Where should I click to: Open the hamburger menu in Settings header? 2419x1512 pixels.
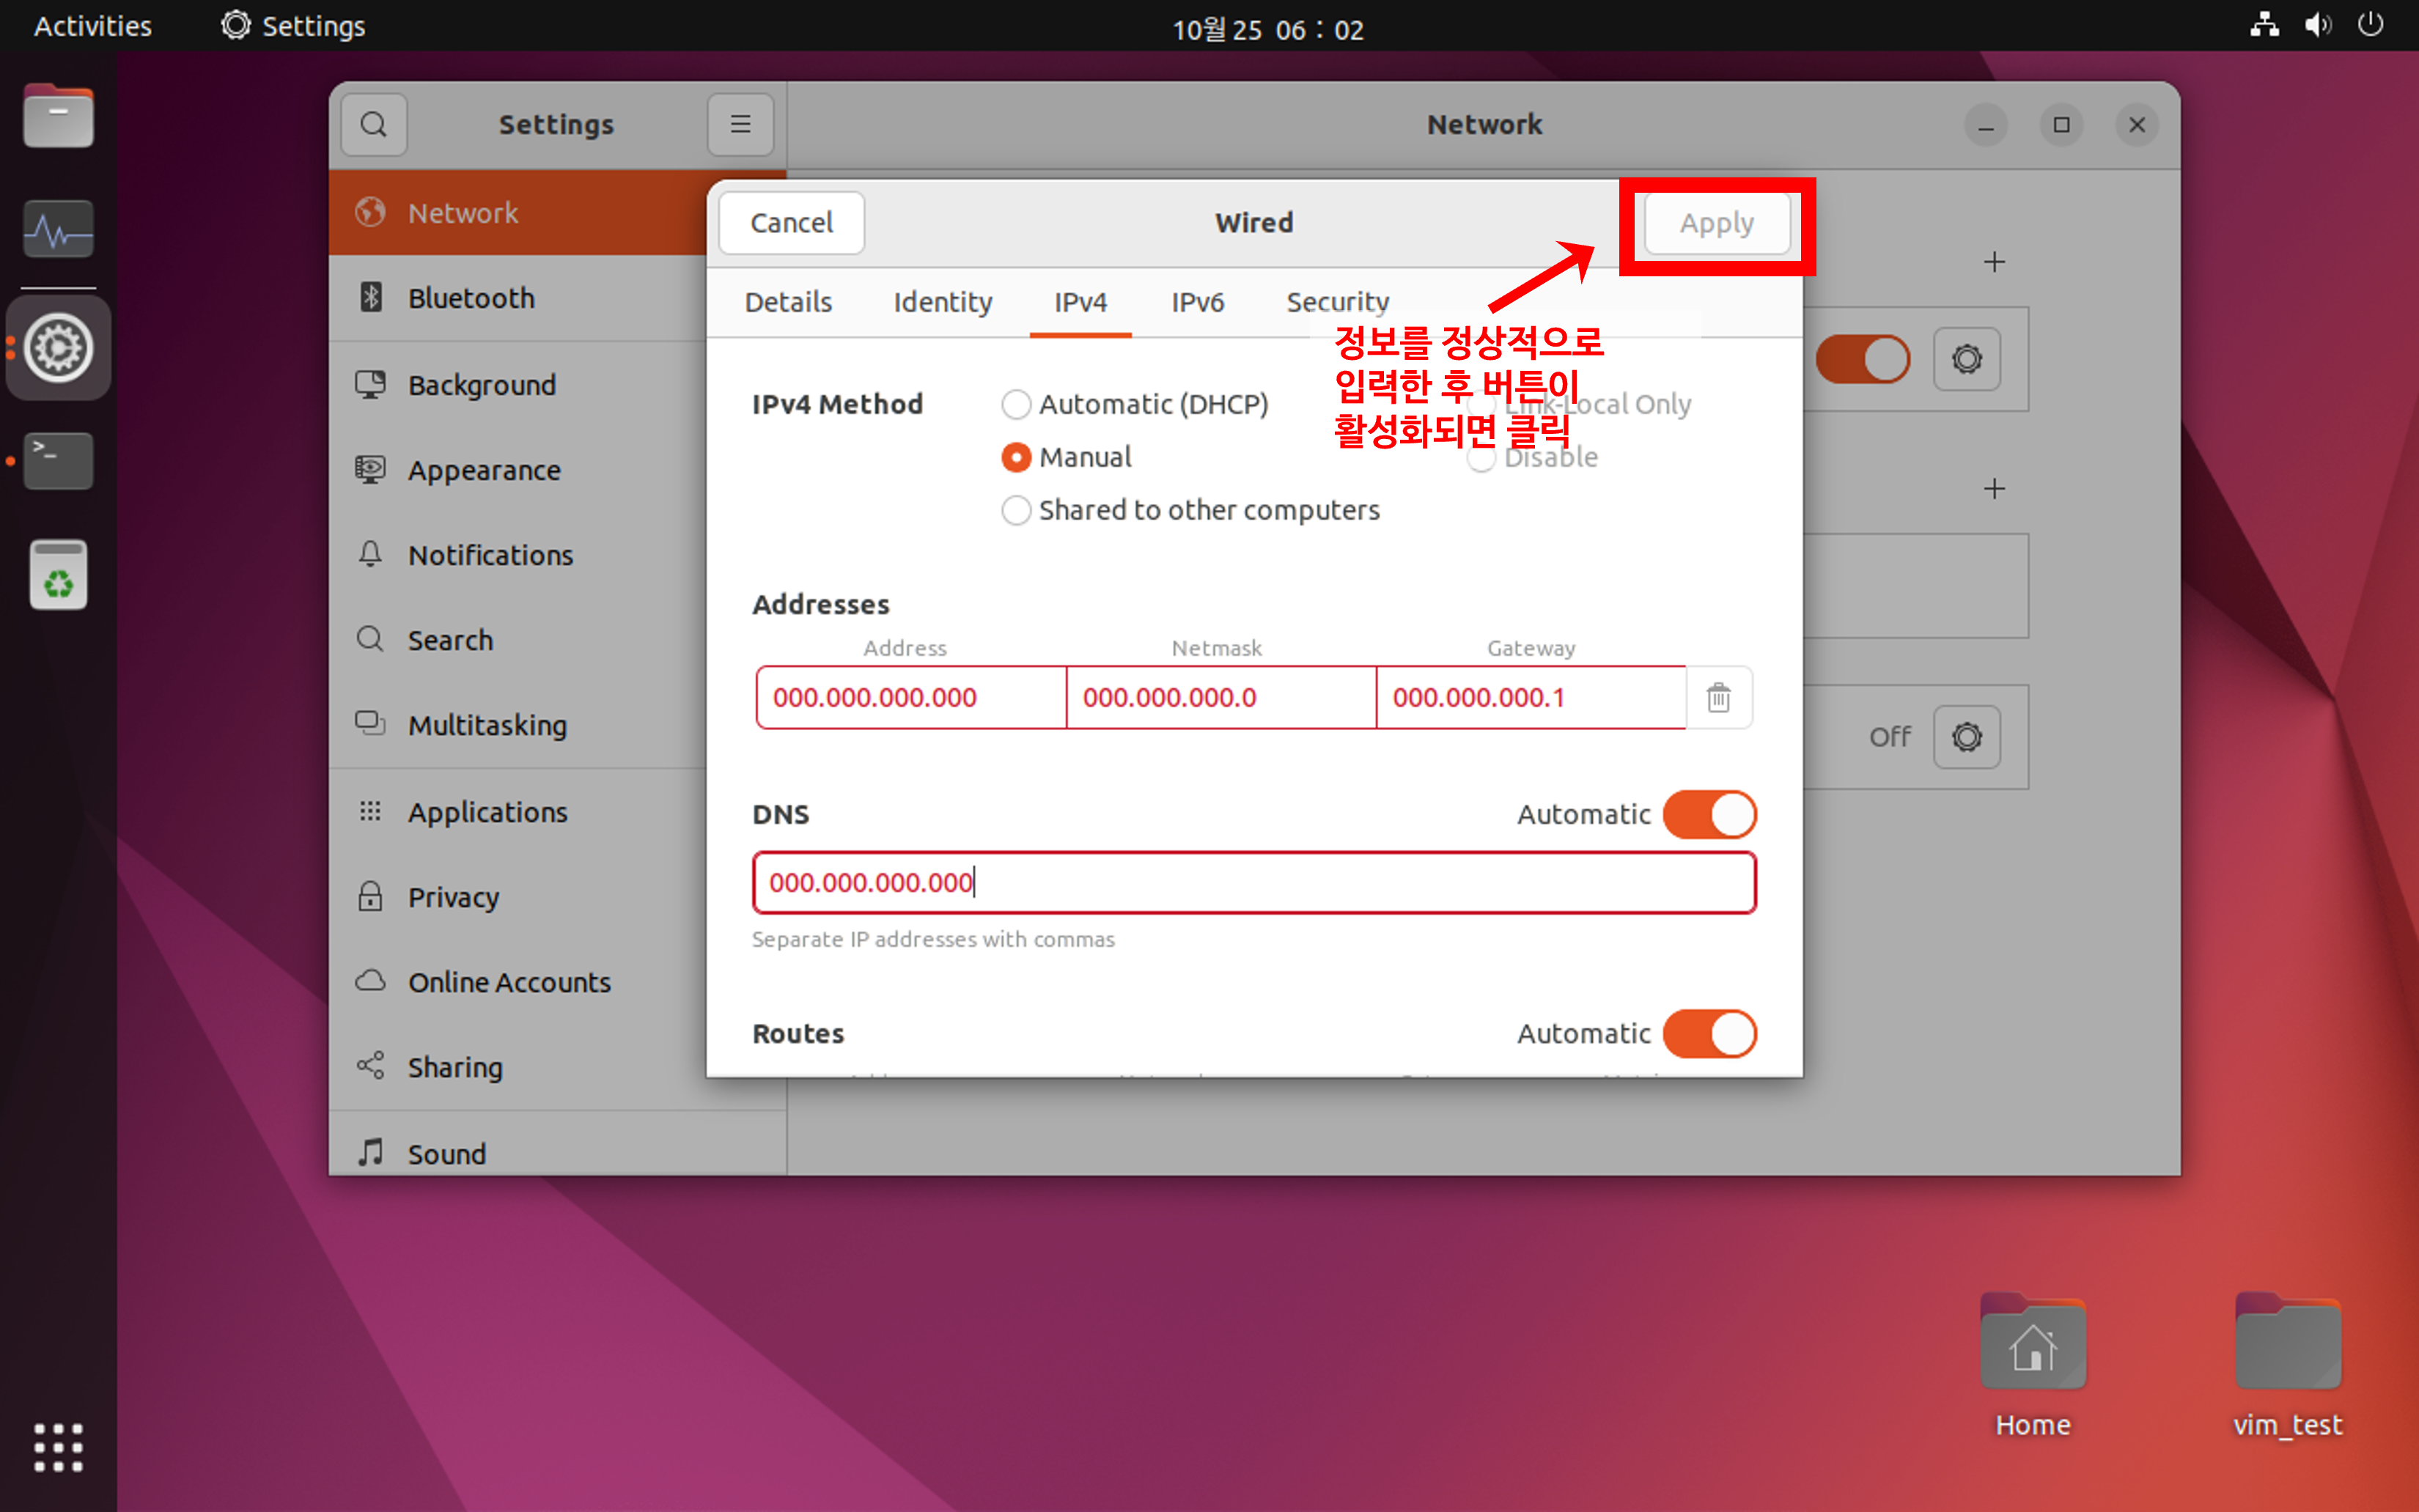(740, 124)
